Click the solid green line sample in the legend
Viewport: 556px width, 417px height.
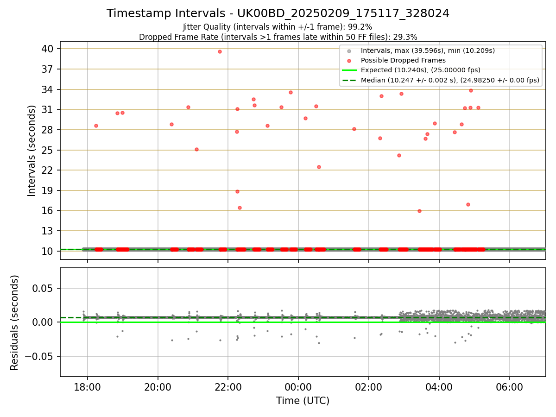pyautogui.click(x=350, y=70)
